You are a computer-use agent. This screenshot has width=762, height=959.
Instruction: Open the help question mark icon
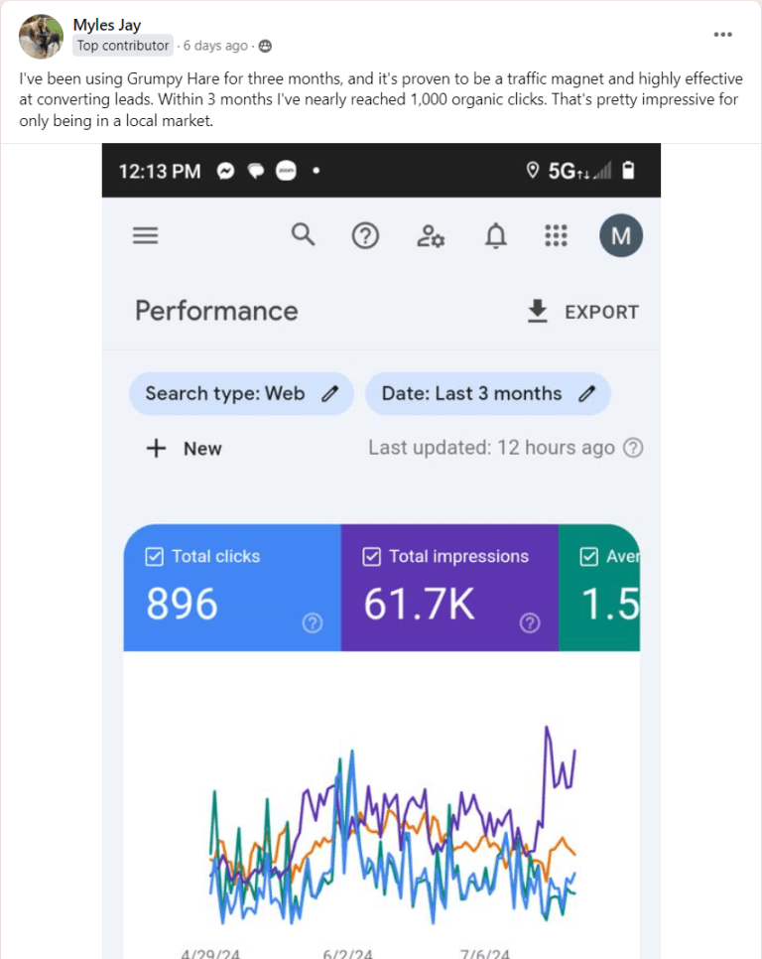(x=366, y=236)
